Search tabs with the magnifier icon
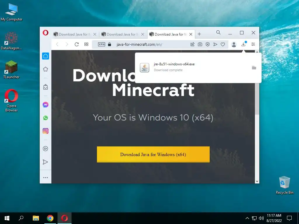The width and height of the screenshot is (299, 224). click(218, 33)
